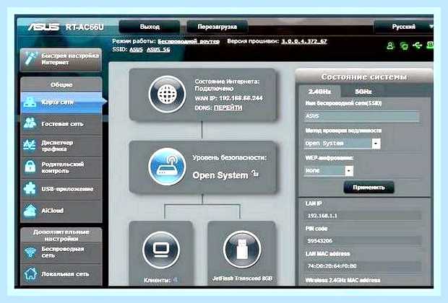Viewport: 448px width, 303px height.
Task: Click the local network house icon
Action: tap(30, 273)
